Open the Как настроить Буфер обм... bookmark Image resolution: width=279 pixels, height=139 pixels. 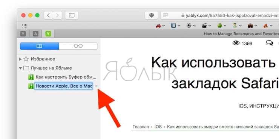[62, 77]
